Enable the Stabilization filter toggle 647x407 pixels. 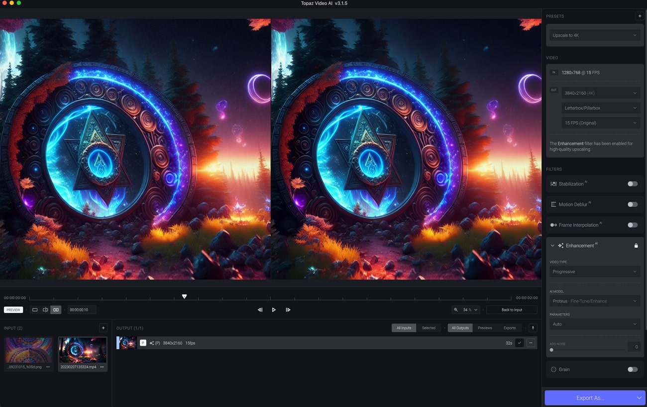click(632, 184)
